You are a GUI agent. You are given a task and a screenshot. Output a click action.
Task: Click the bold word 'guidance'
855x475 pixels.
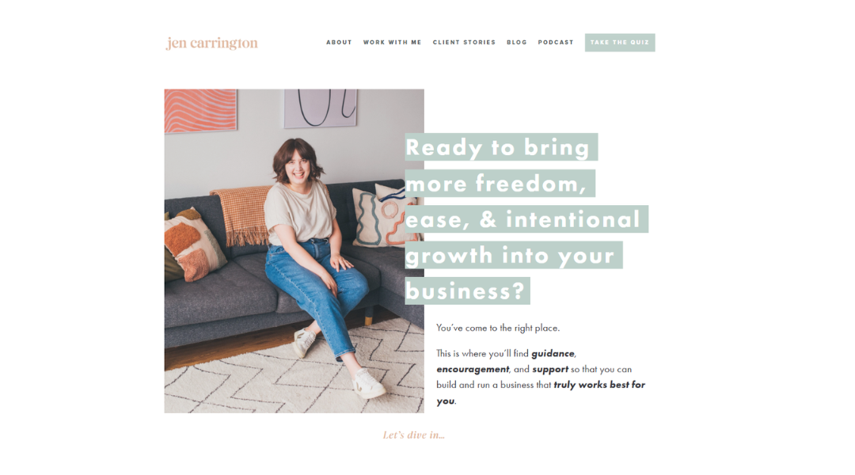[x=553, y=353]
